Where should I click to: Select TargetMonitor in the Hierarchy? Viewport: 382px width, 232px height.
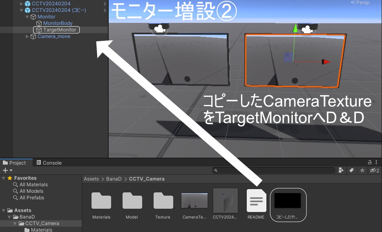(60, 30)
